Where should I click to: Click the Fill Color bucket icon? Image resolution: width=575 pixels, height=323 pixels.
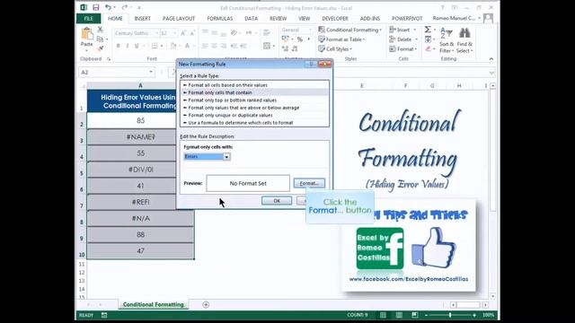pyautogui.click(x=173, y=46)
